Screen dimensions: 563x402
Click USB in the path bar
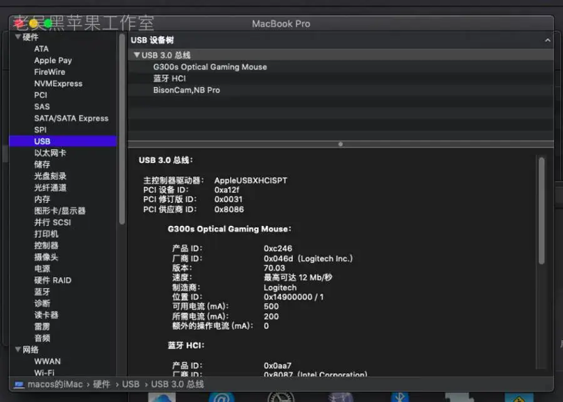click(x=131, y=385)
